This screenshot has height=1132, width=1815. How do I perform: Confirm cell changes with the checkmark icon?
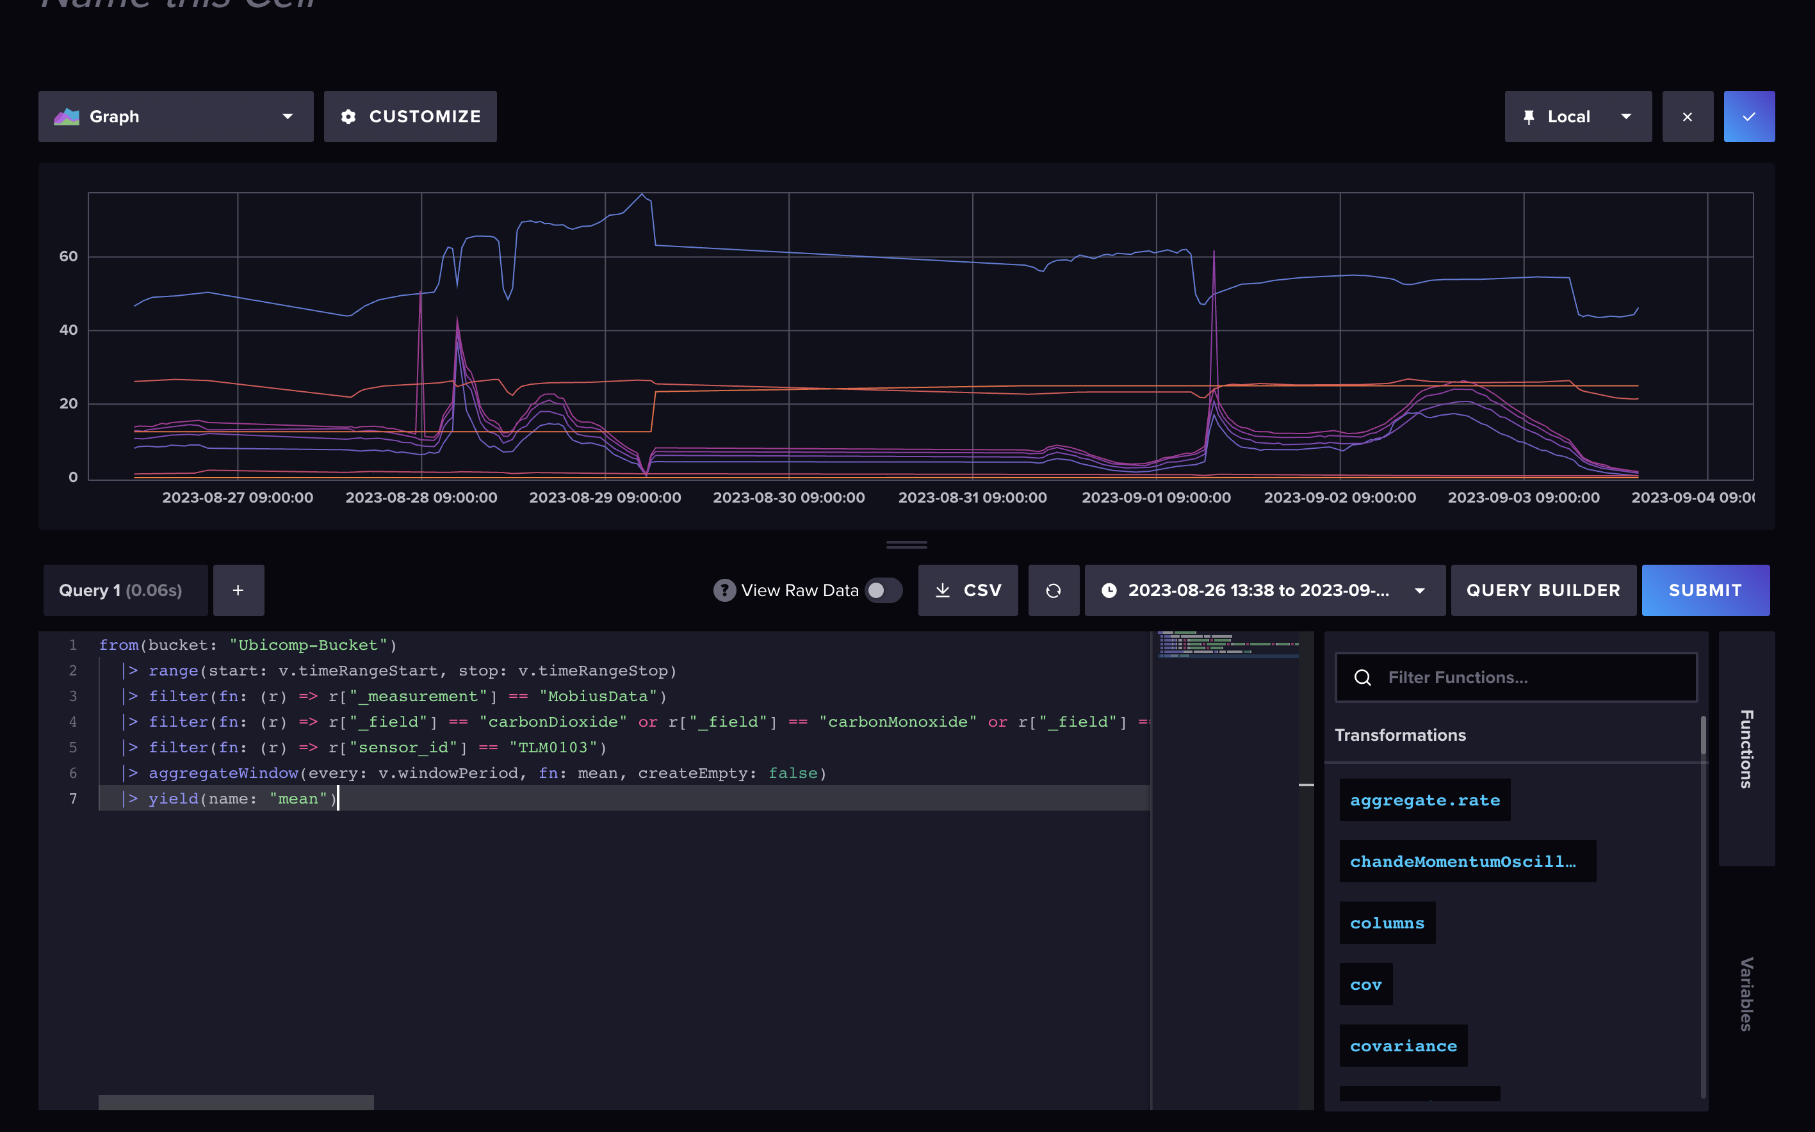(1749, 116)
